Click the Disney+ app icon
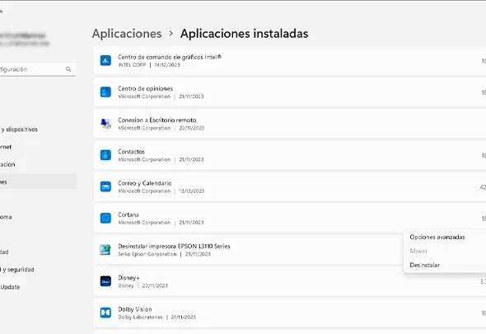 pyautogui.click(x=105, y=281)
